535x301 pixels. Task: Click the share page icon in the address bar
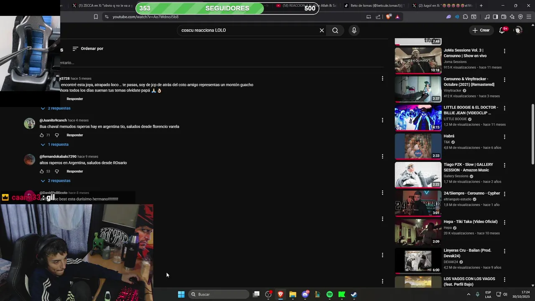pyautogui.click(x=378, y=17)
